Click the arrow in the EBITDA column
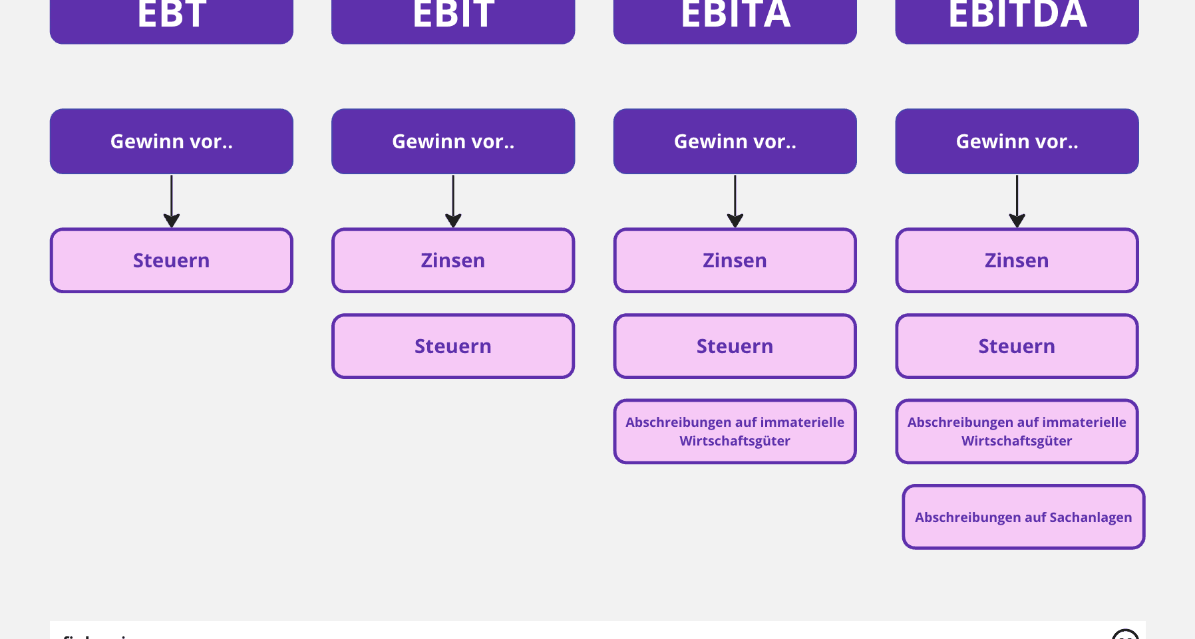1195x639 pixels. click(1017, 201)
